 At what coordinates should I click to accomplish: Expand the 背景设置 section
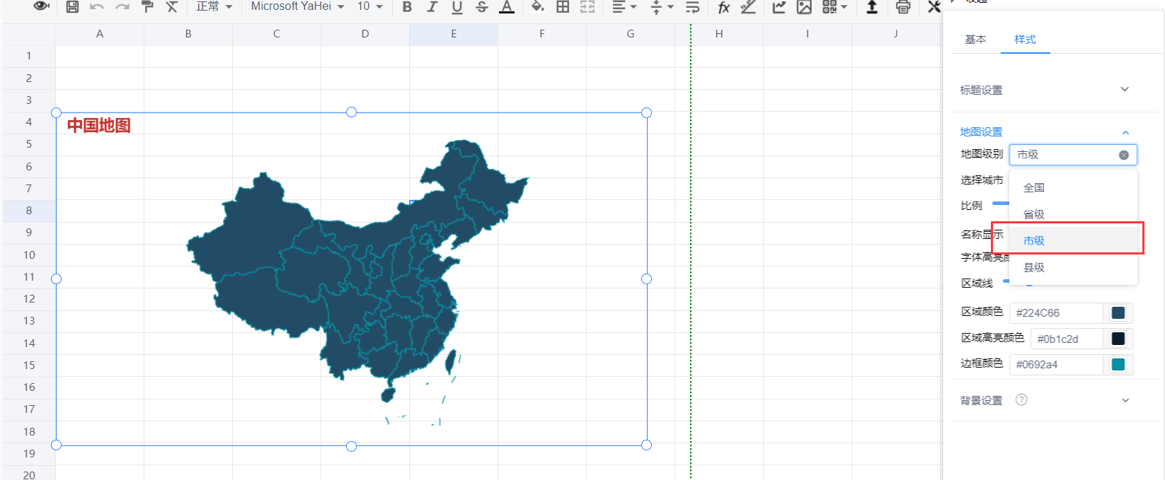point(1045,400)
